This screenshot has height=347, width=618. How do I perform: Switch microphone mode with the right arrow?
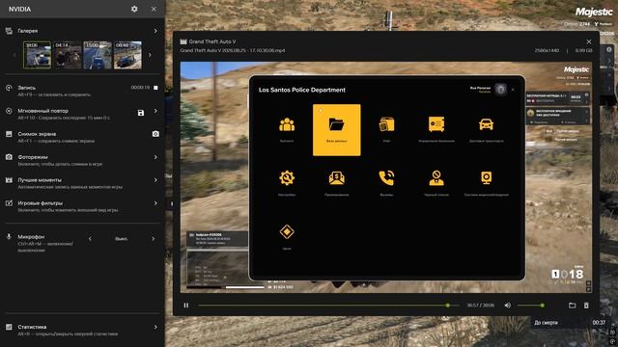pos(154,239)
